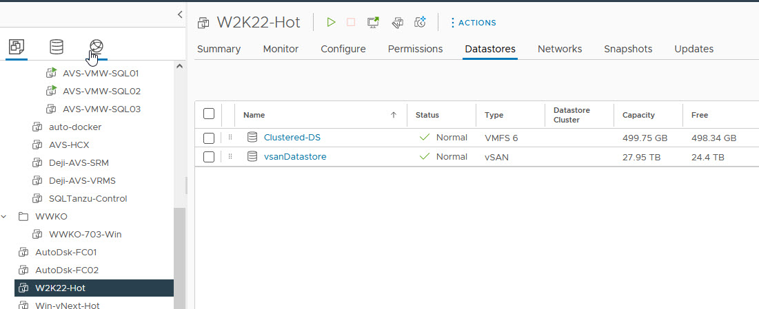Check the select-all datastores header checkbox
Viewport: 759px width, 309px height.
coord(209,114)
